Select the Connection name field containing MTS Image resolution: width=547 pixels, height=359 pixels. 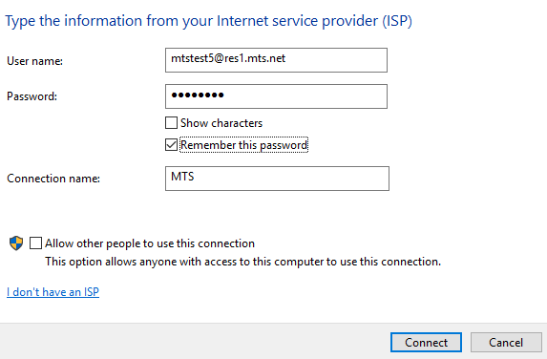[x=278, y=179]
